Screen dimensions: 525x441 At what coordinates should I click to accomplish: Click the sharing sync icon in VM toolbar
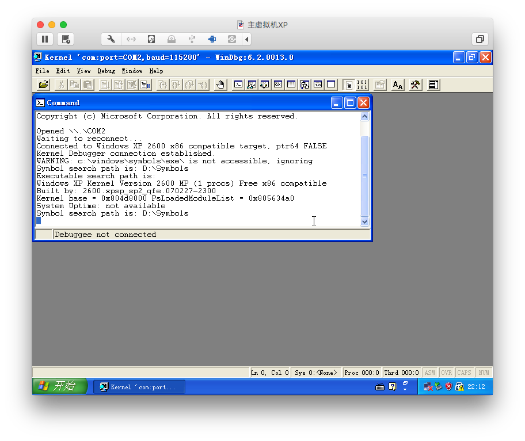(x=231, y=40)
